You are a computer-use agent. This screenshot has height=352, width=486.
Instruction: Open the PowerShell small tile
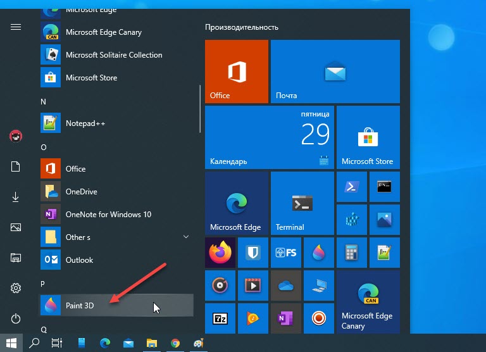click(351, 187)
